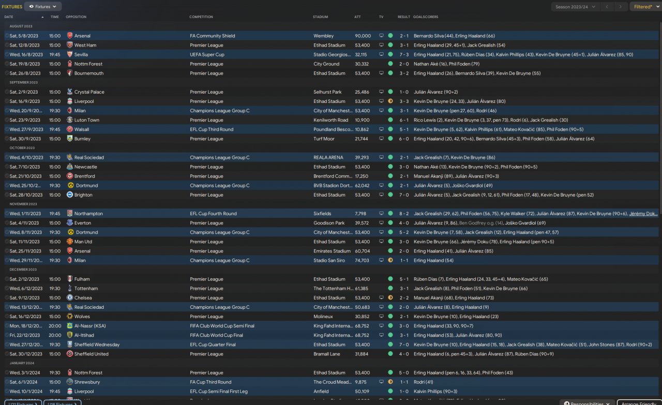
Task: Click the Tottenham club badge
Action: (70, 289)
